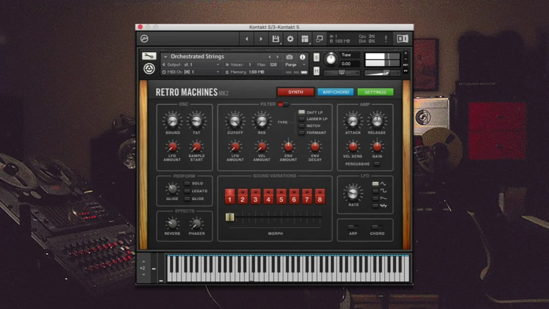The height and width of the screenshot is (309, 549).
Task: Click the save floppy disk icon
Action: point(276,39)
